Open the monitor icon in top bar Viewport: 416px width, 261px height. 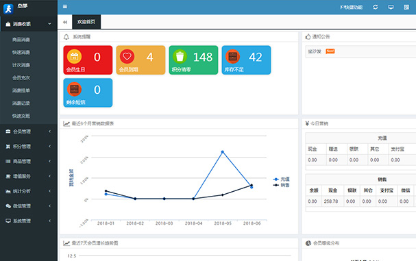[391, 7]
